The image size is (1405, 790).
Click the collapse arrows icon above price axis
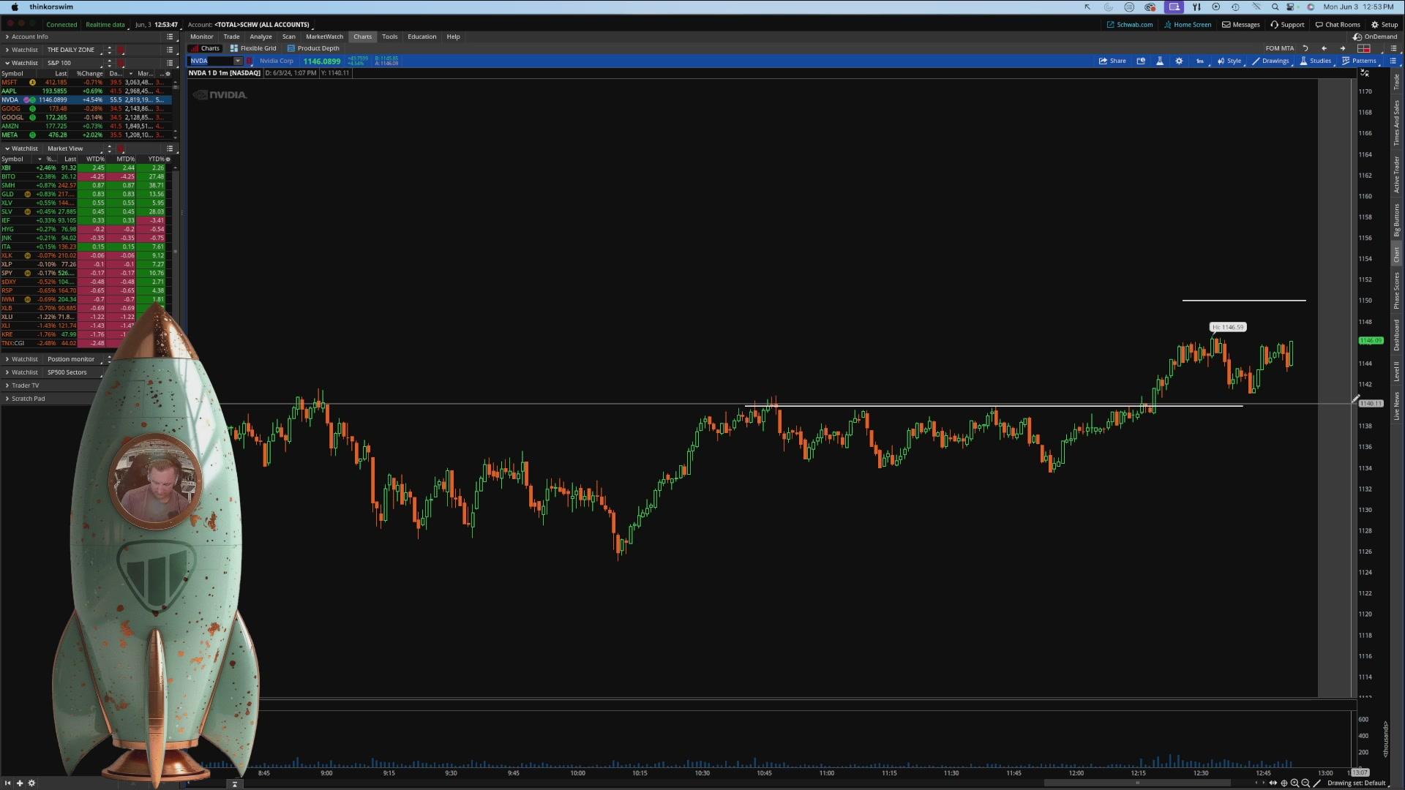[1365, 73]
